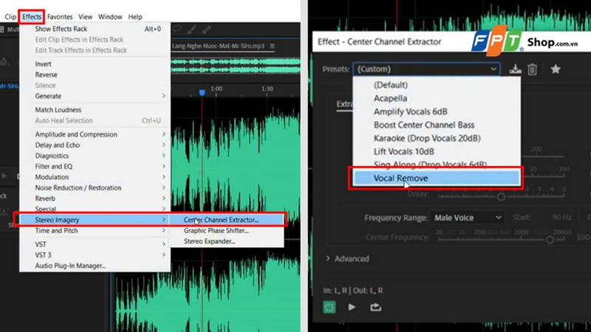The image size is (591, 332).
Task: Click the 1:30 mark on timeline ruler
Action: point(267,89)
